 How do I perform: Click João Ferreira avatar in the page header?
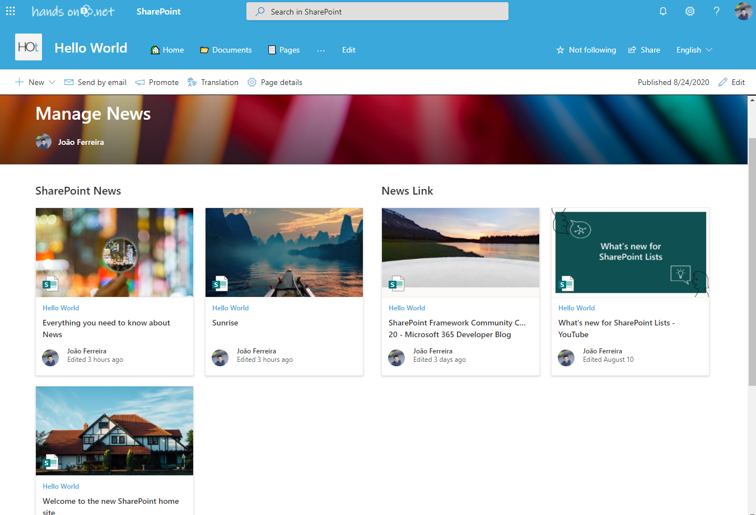[44, 142]
